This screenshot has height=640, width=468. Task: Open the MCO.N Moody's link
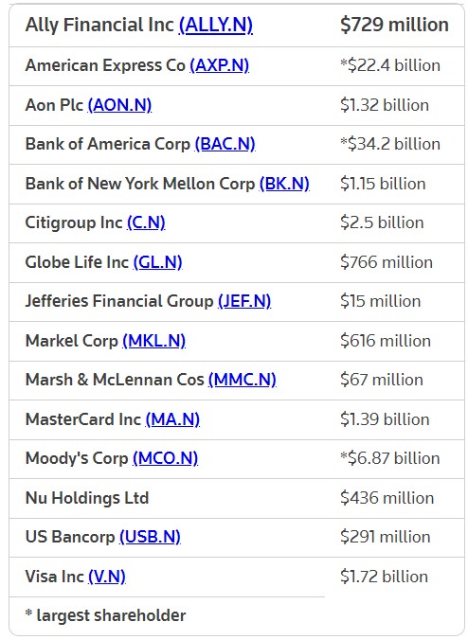pos(166,458)
